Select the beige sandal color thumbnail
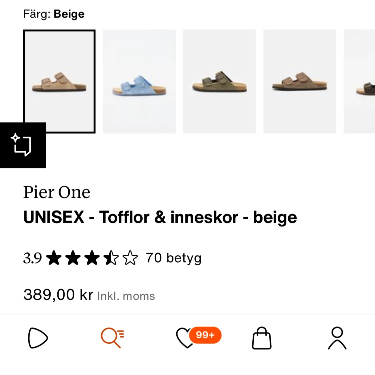 (x=59, y=81)
